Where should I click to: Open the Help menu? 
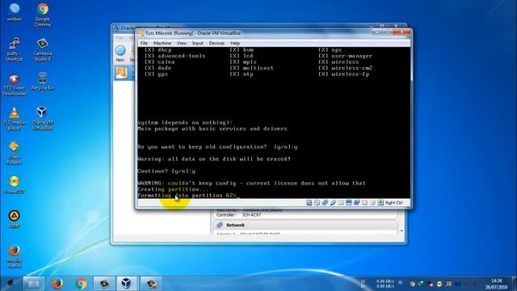(x=235, y=43)
